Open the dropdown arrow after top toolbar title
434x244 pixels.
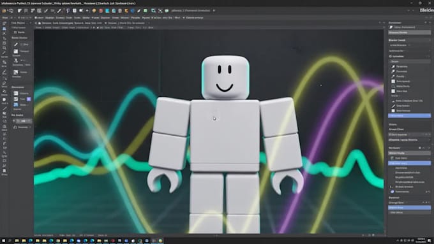[x=214, y=10]
